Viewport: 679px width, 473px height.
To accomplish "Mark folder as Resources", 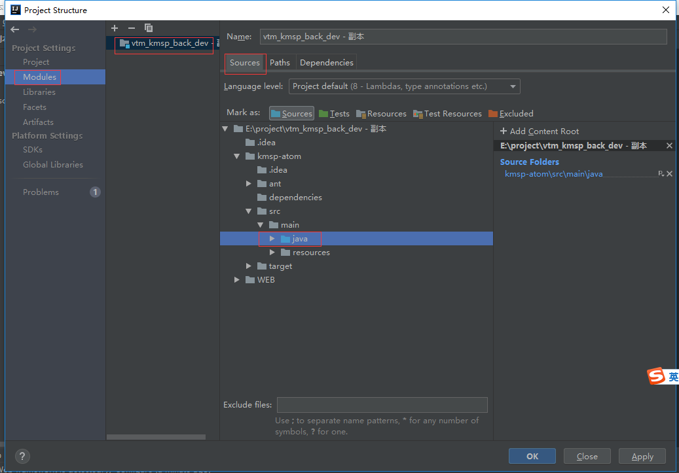I will coord(381,113).
